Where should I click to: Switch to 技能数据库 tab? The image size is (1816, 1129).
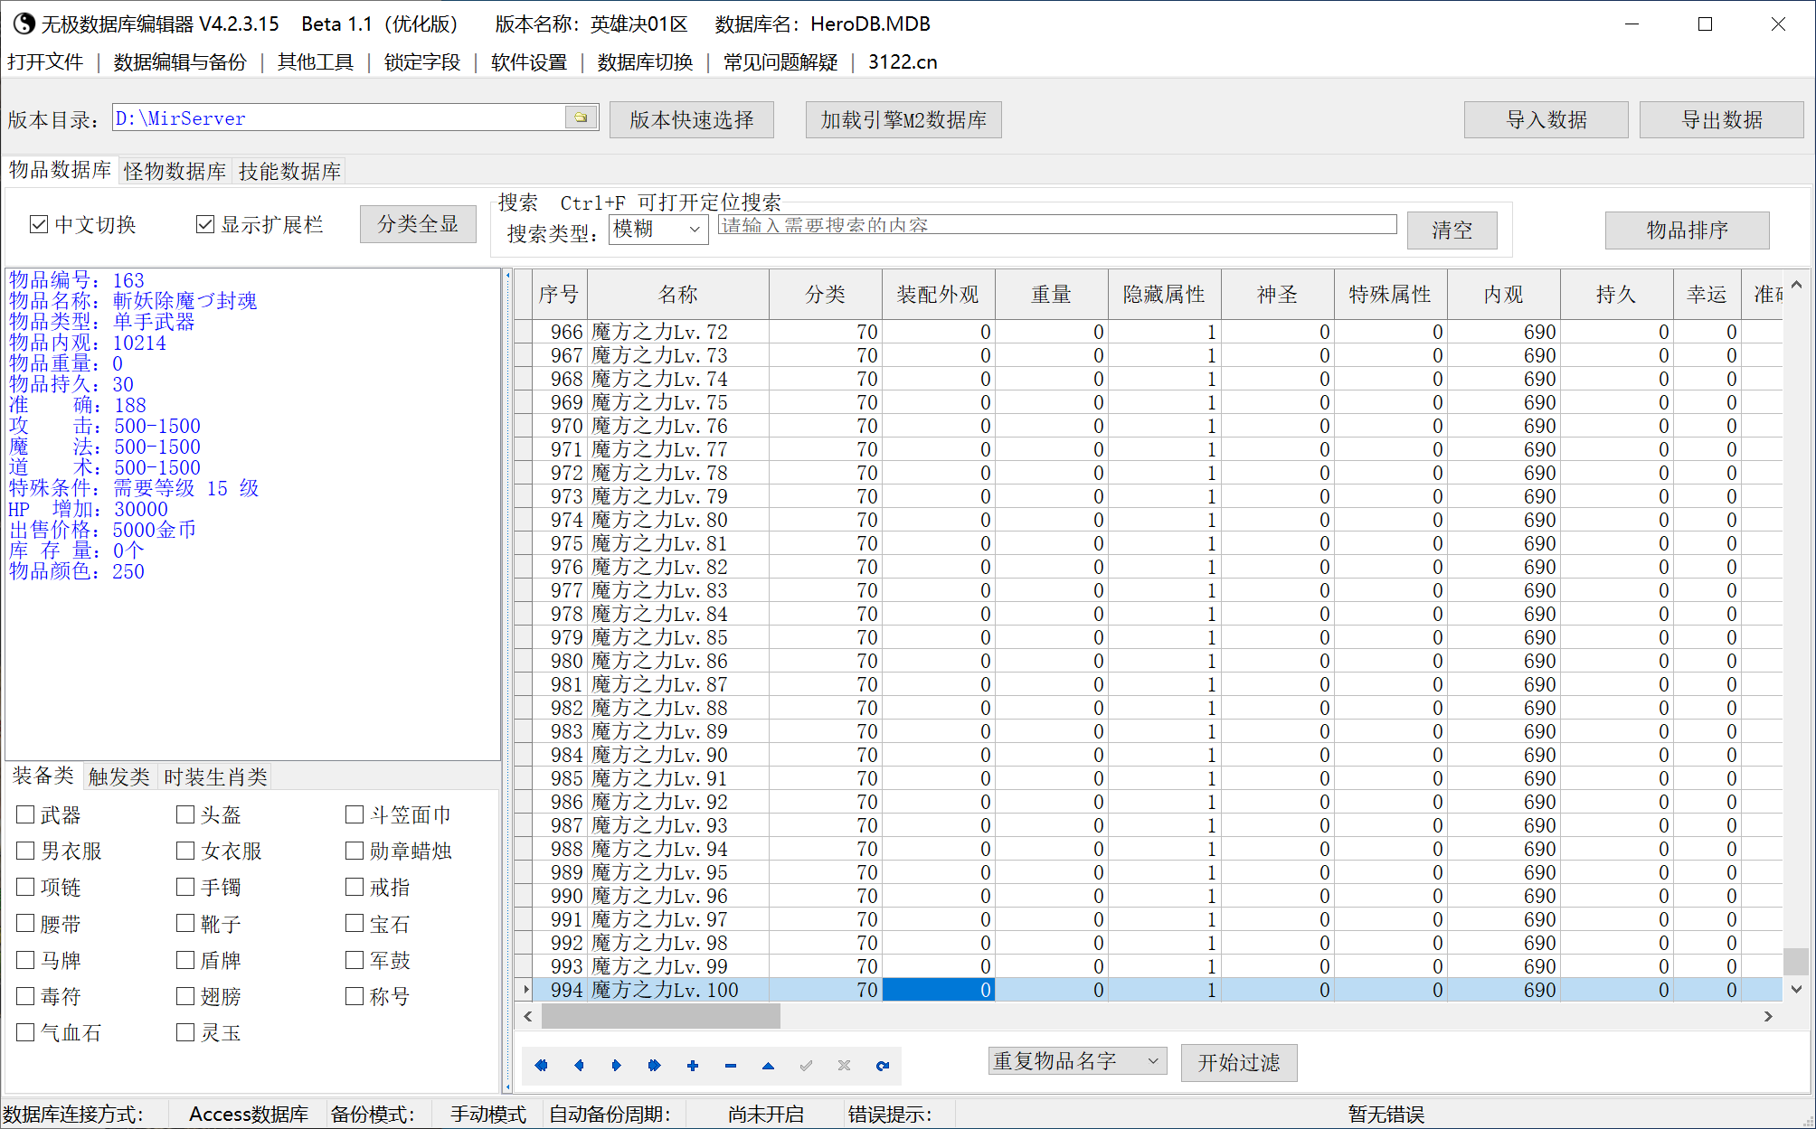289,171
